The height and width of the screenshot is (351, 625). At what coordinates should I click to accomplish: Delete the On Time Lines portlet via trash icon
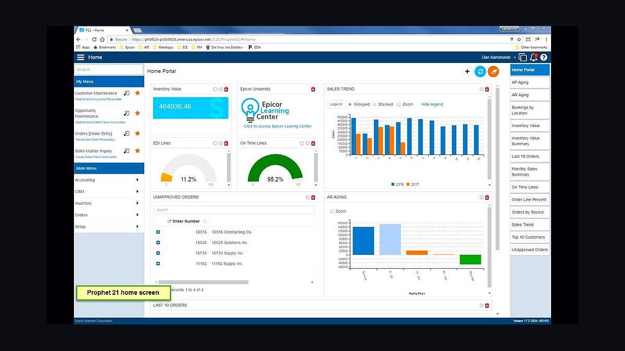tap(313, 143)
